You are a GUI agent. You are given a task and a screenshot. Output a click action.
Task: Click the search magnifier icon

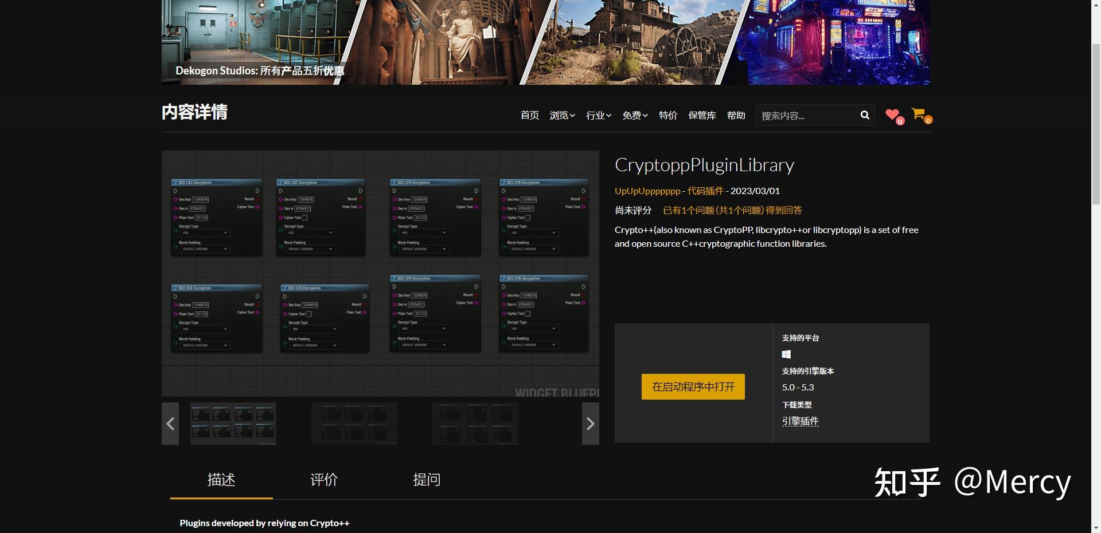pos(864,115)
